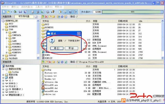Screen dimensions: 165x104
Task: Click the Save floppy disk icon
Action: (20, 12)
